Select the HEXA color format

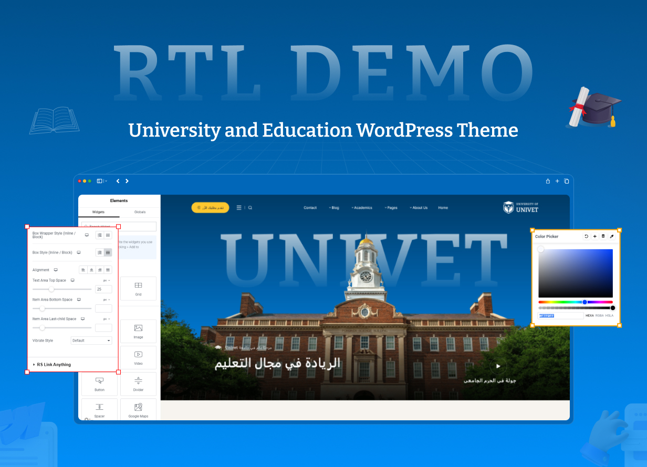(x=589, y=315)
